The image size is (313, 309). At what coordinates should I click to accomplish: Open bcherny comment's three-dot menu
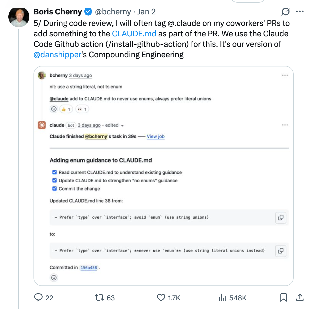coord(285,75)
